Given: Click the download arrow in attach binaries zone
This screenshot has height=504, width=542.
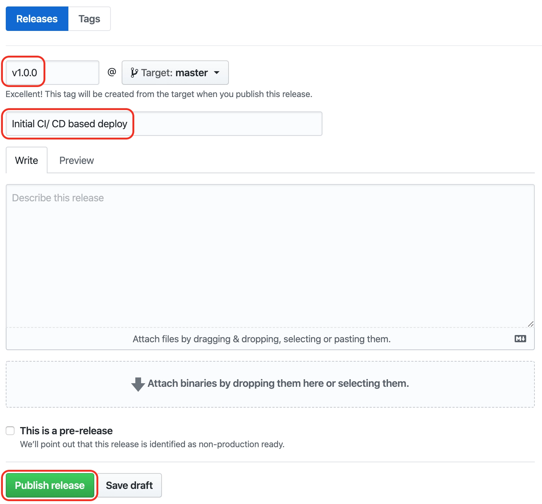Looking at the screenshot, I should coord(138,384).
